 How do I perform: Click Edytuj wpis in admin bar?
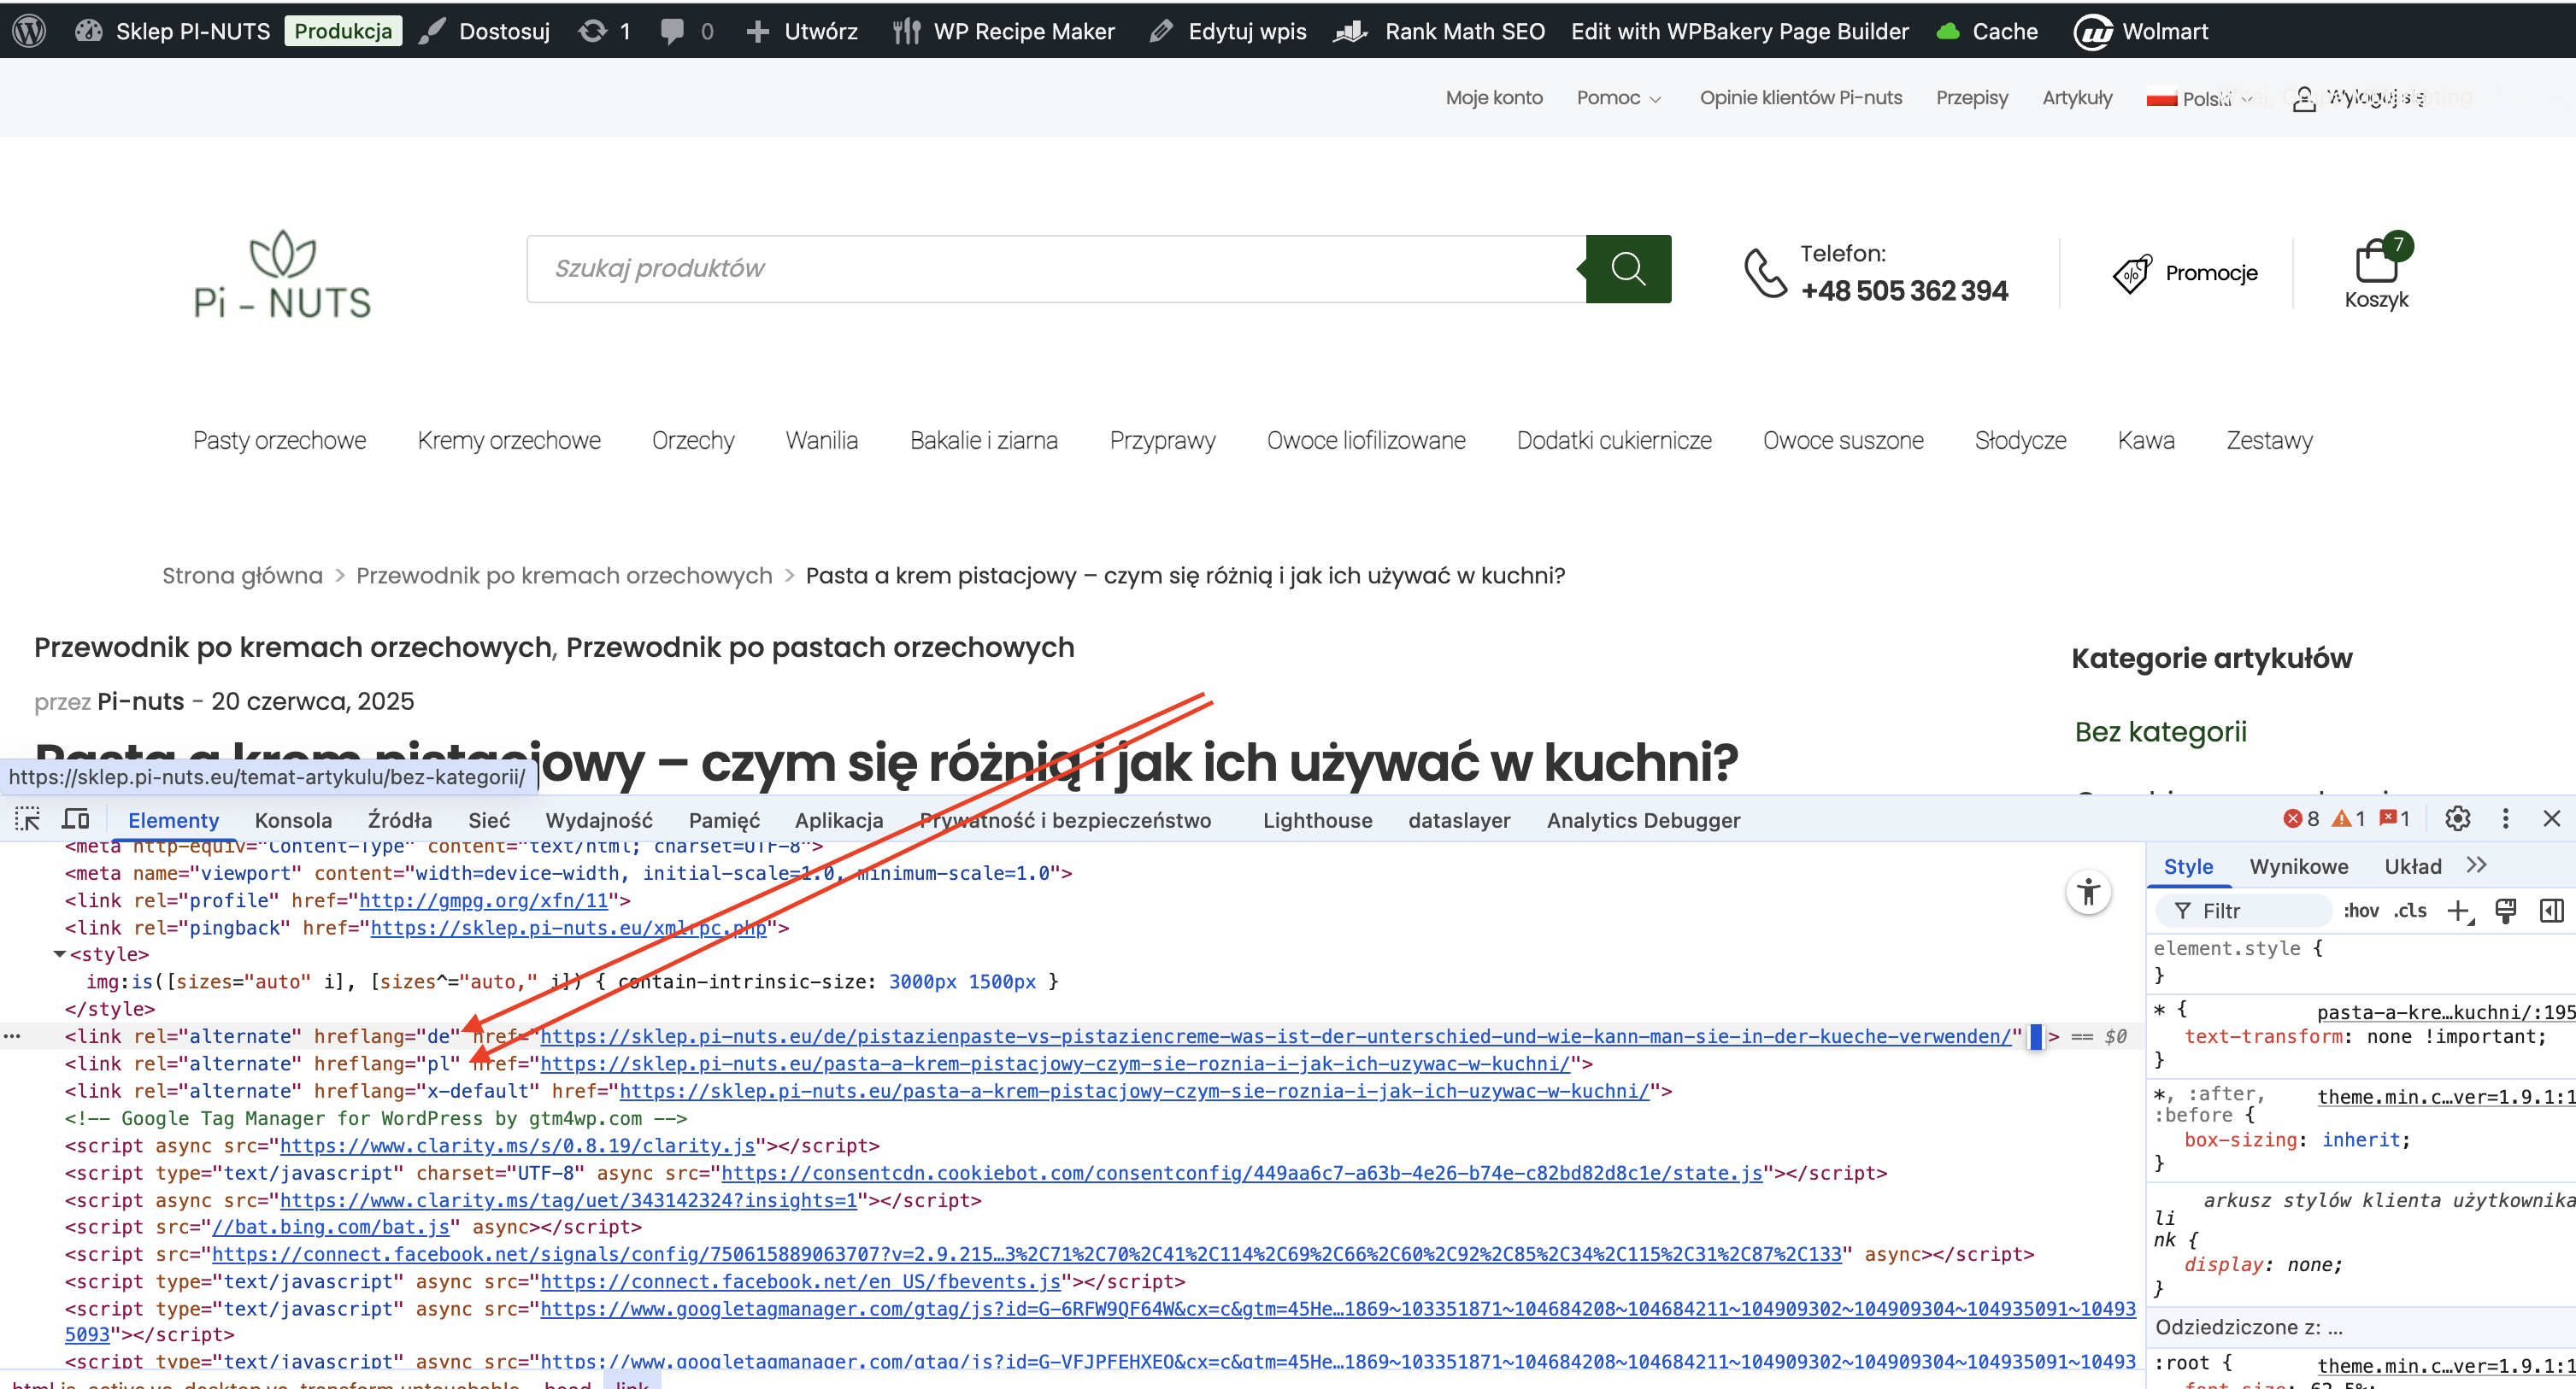(x=1228, y=31)
